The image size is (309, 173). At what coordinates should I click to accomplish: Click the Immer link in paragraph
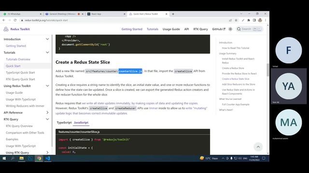154,108
